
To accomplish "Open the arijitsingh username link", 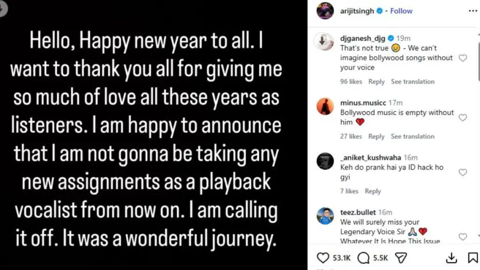I will click(357, 11).
